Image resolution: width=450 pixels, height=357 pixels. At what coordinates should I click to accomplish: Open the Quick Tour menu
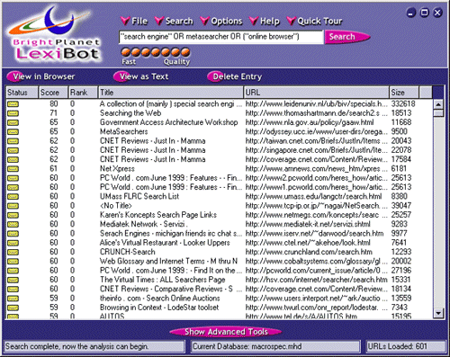[x=314, y=21]
